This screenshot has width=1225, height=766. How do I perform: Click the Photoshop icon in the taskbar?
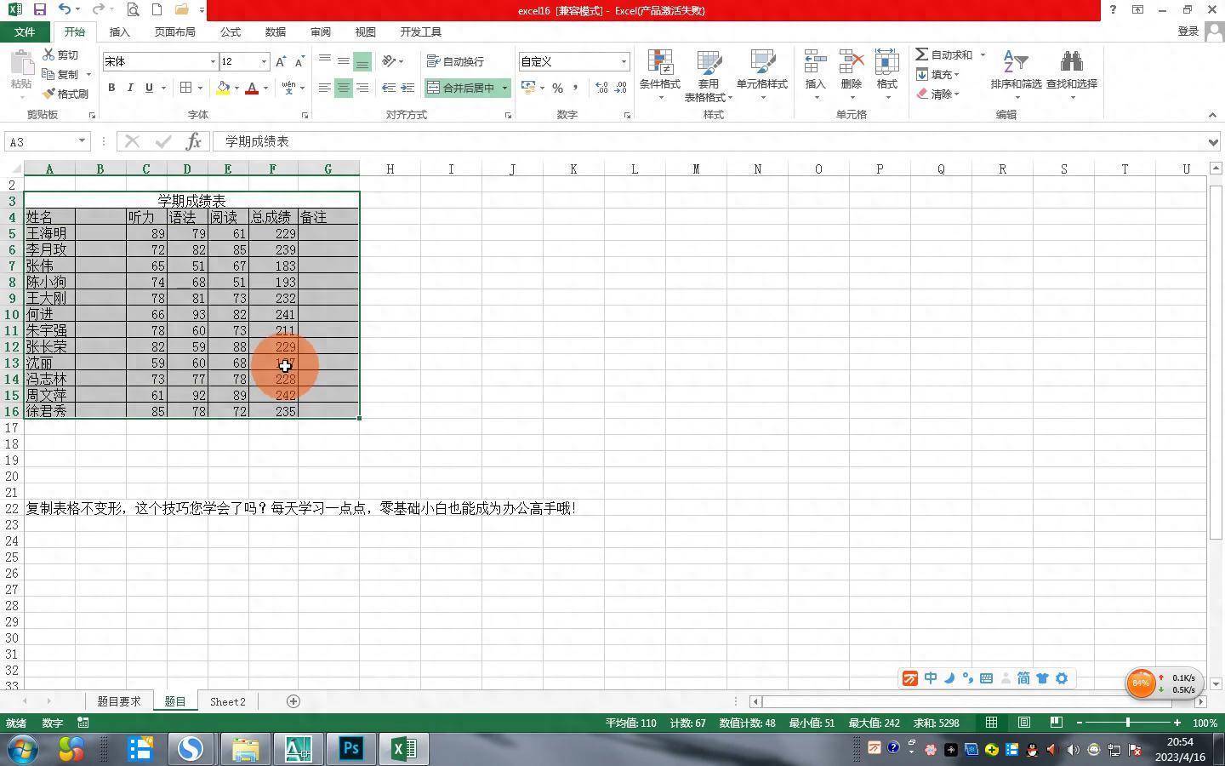tap(350, 749)
